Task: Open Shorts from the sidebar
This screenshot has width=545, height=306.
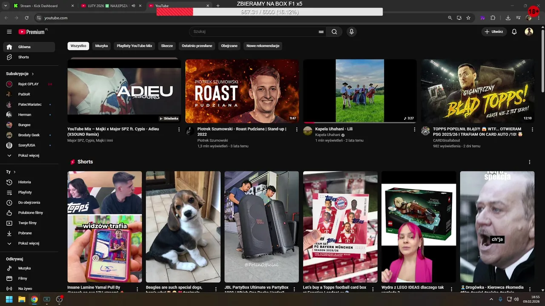Action: (29, 57)
